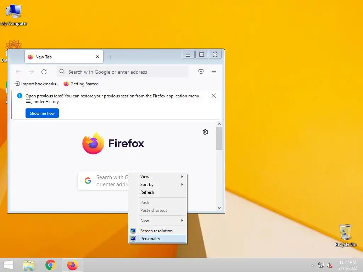Image resolution: width=363 pixels, height=272 pixels.
Task: Open My Computer desktop icon
Action: (14, 14)
